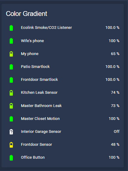Click the 73 % Master Bathroom Leak value

click(115, 105)
